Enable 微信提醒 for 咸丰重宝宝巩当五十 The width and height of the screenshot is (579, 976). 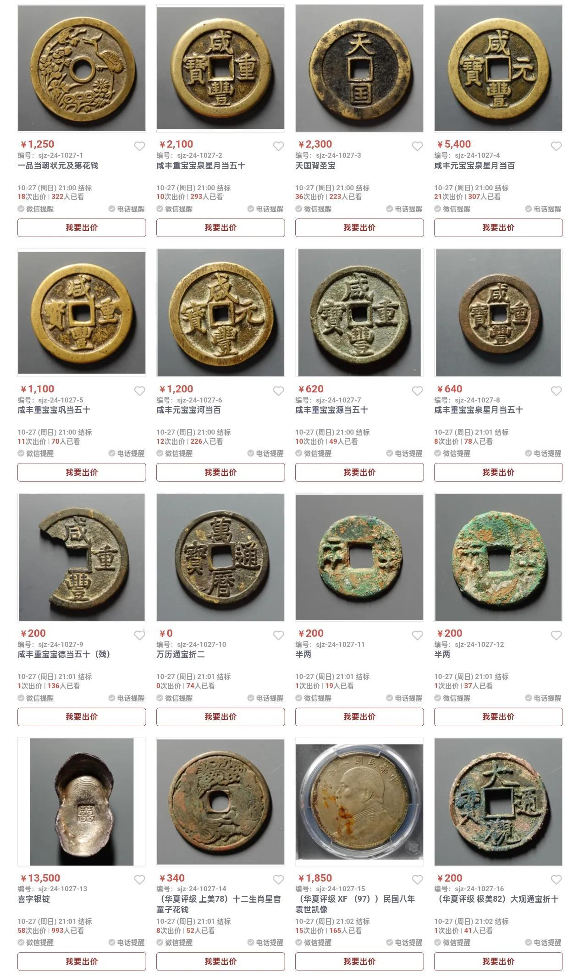pyautogui.click(x=36, y=453)
